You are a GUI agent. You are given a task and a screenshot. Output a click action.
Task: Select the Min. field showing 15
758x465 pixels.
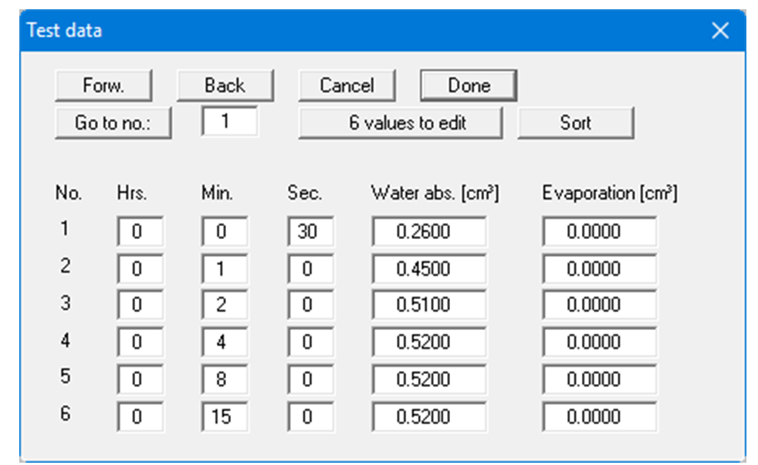(224, 416)
